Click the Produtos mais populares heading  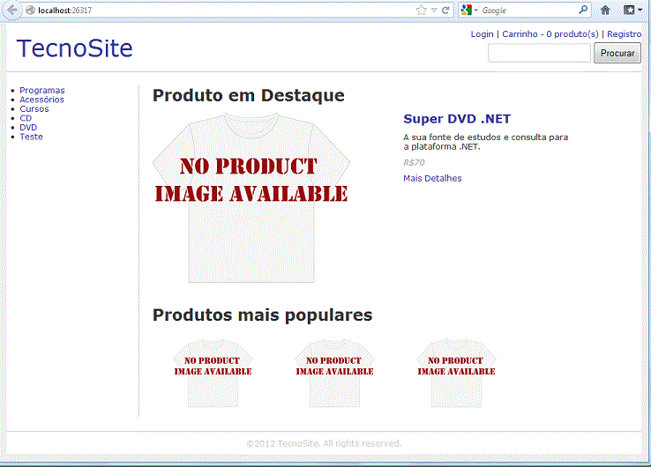tap(262, 315)
